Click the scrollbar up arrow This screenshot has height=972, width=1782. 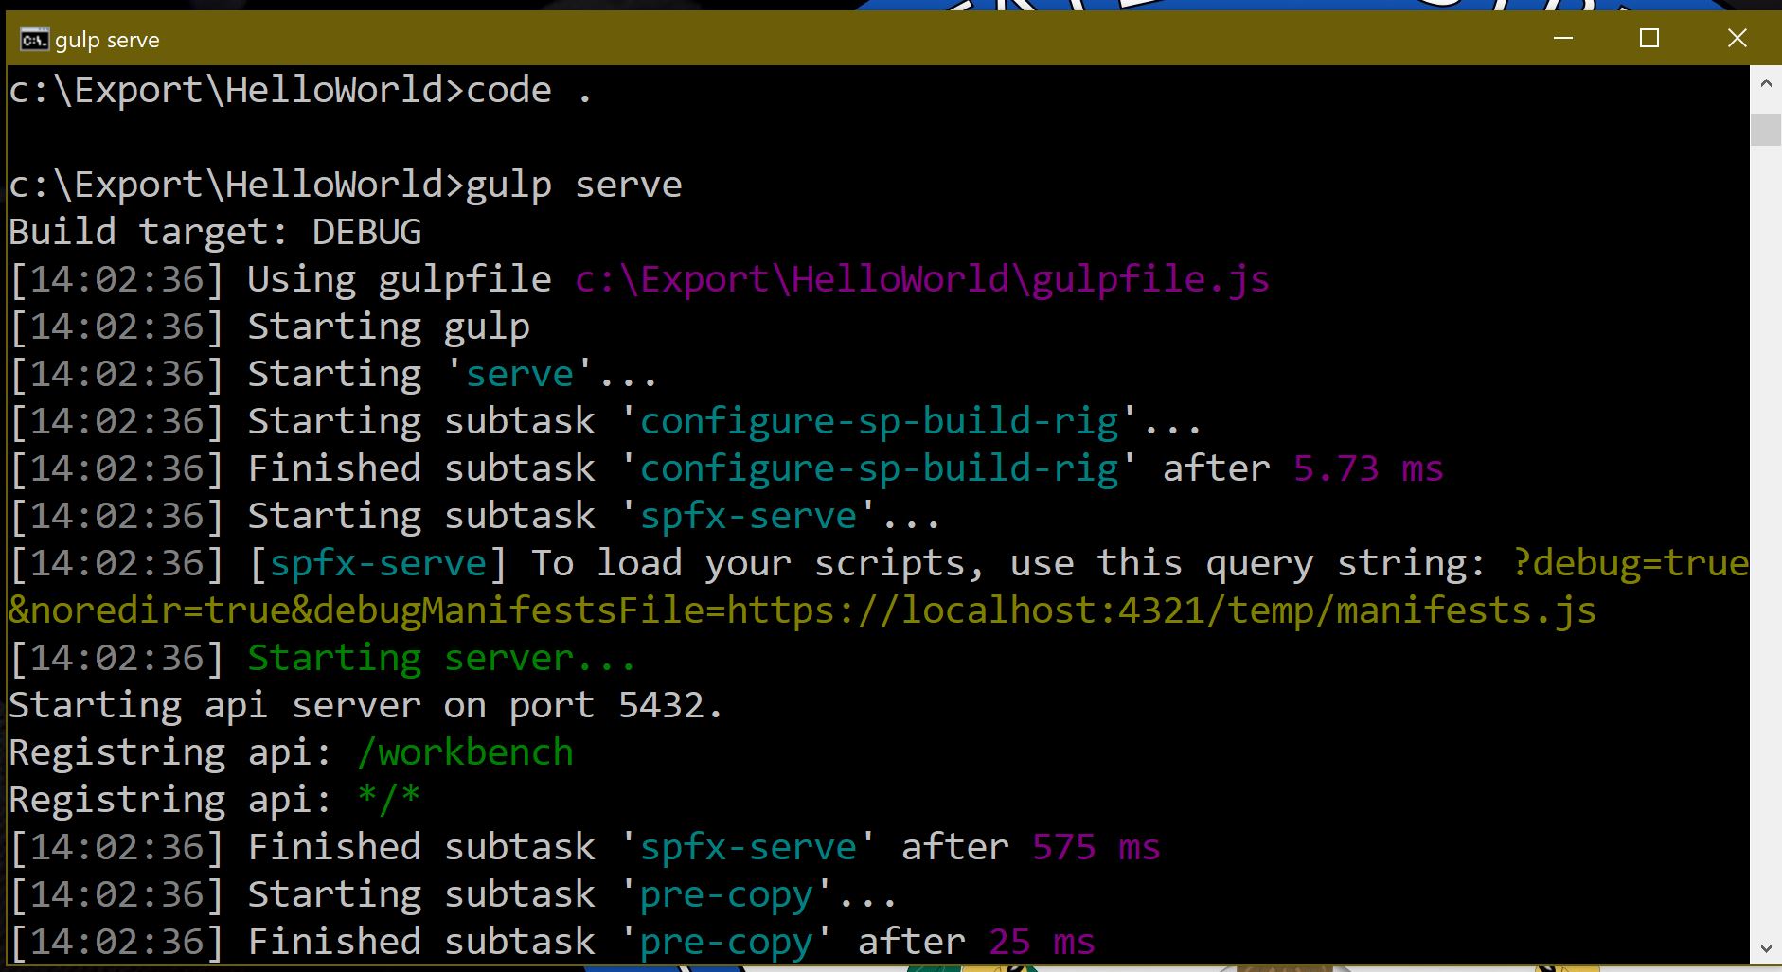pos(1765,83)
